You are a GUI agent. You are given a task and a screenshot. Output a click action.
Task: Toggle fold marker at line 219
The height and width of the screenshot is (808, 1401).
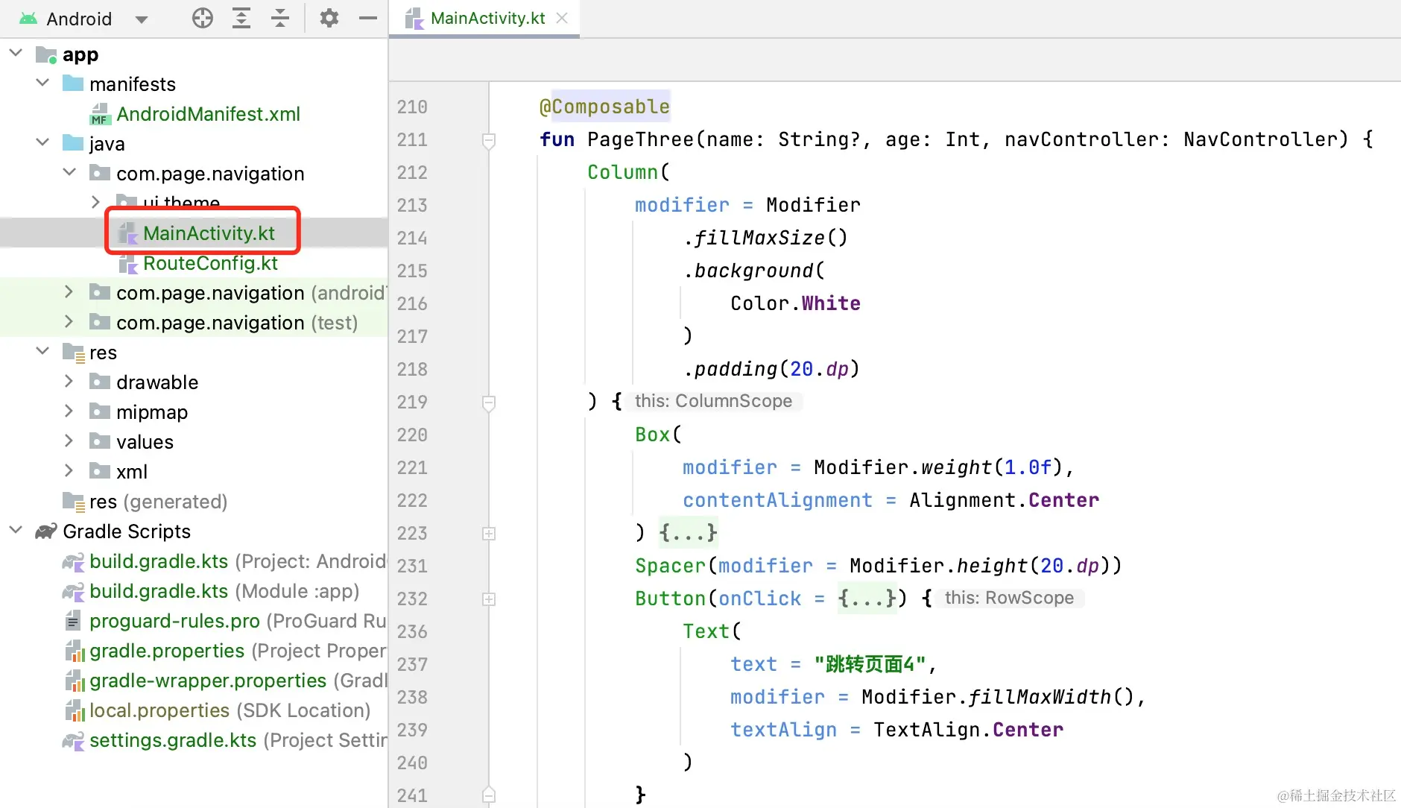pyautogui.click(x=489, y=403)
